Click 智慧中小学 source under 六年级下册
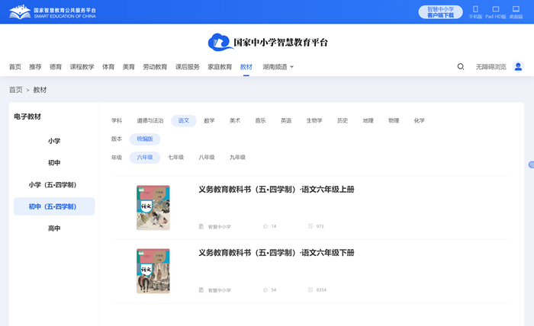The image size is (534, 326). [x=220, y=290]
